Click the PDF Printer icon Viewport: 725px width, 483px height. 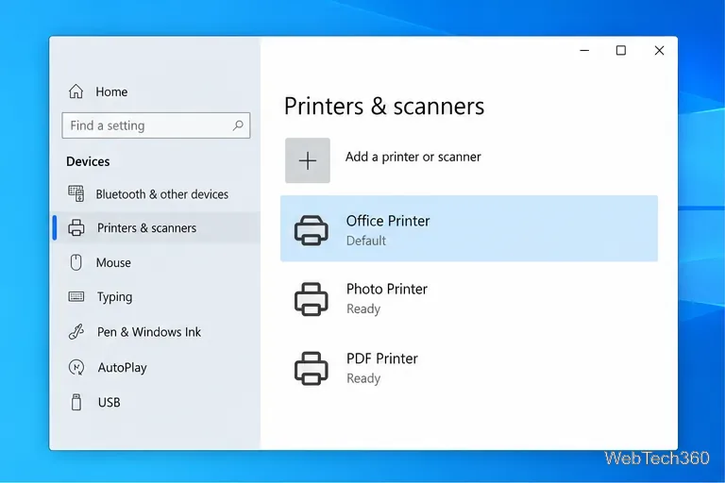pyautogui.click(x=312, y=368)
